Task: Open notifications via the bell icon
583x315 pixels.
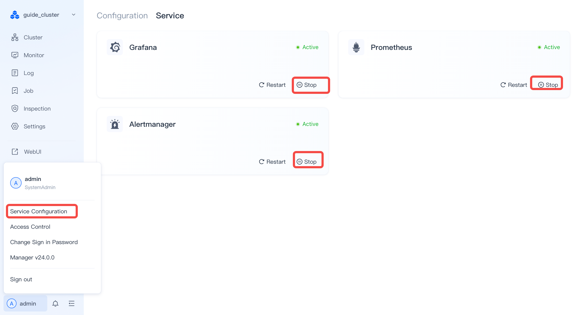Action: coord(55,303)
